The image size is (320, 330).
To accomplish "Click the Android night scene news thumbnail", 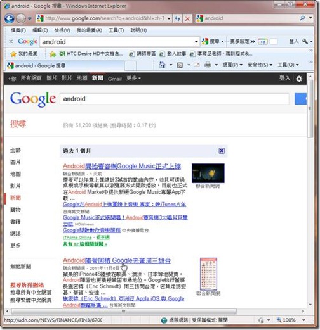I will (208, 173).
